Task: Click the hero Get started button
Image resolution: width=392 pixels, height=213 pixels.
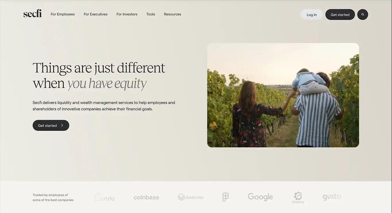Action: [x=51, y=125]
